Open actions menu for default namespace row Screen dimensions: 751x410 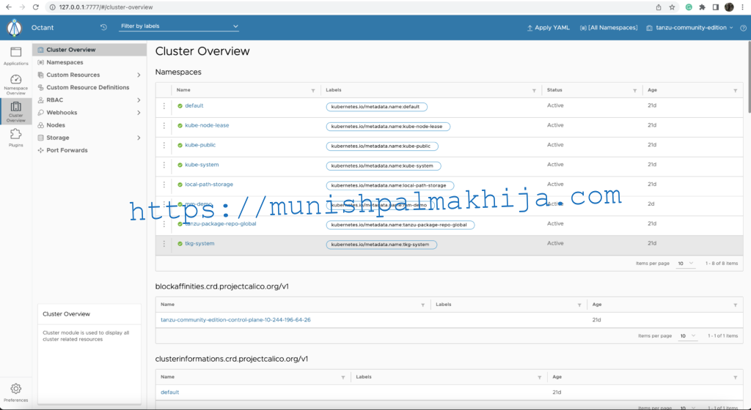[x=164, y=106]
